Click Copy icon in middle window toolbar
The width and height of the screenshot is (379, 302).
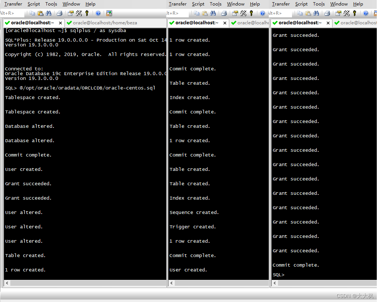click(197, 13)
